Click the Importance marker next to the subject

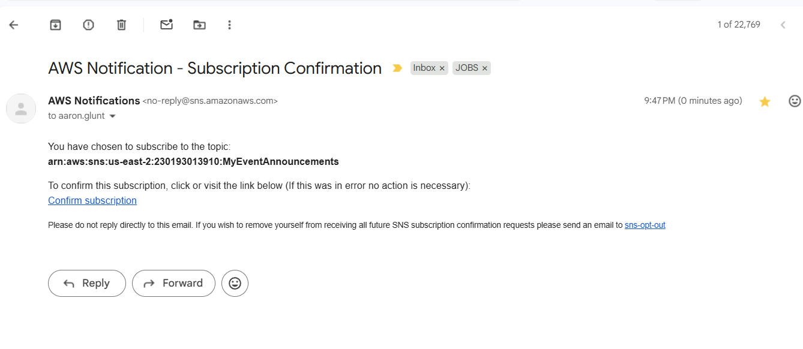397,68
